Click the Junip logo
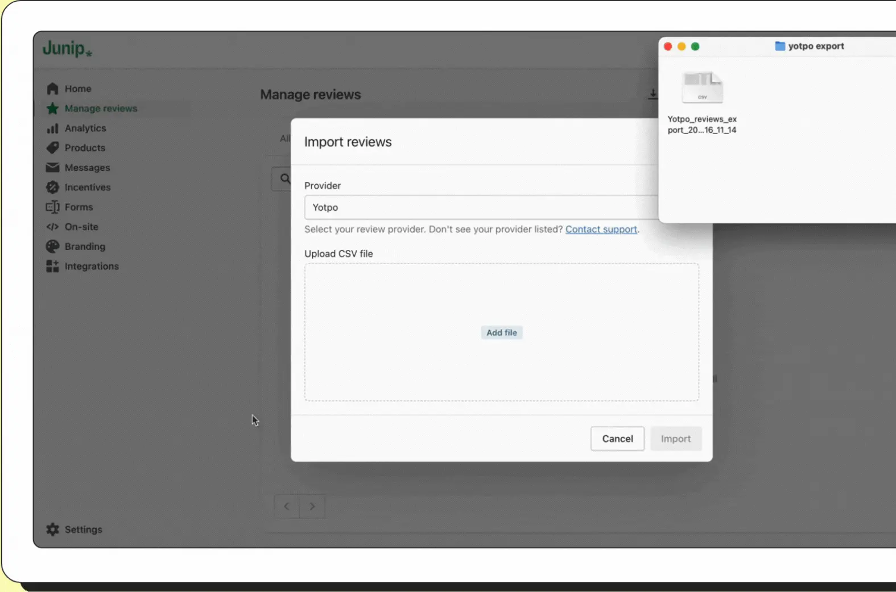The width and height of the screenshot is (896, 592). click(67, 49)
